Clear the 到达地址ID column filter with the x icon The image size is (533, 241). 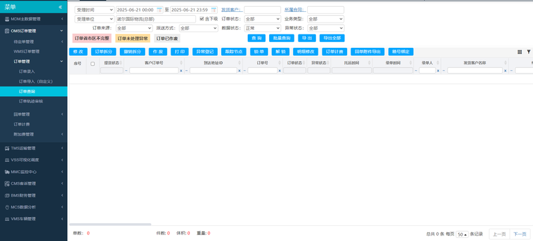(239, 70)
